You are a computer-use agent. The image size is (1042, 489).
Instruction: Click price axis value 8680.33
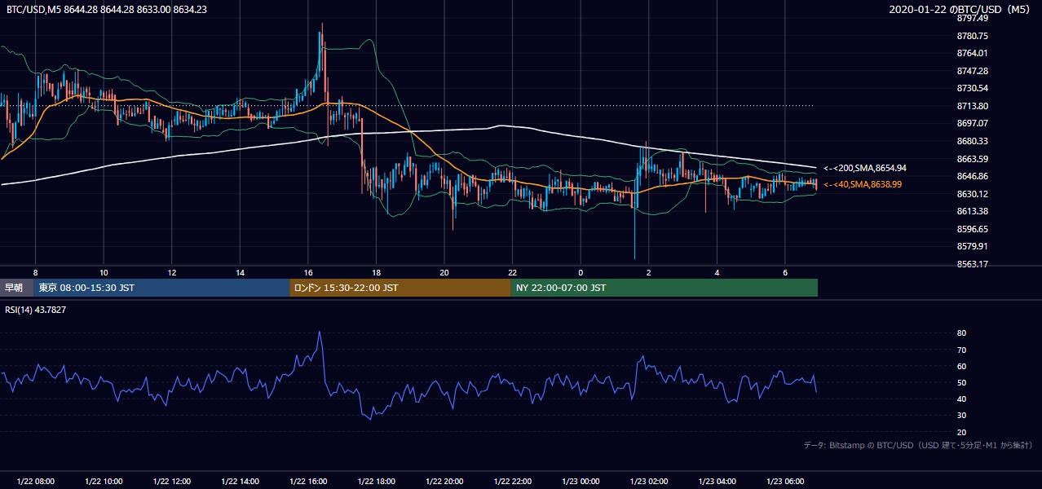(973, 141)
